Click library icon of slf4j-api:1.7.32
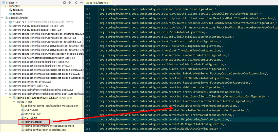 (x=10, y=86)
